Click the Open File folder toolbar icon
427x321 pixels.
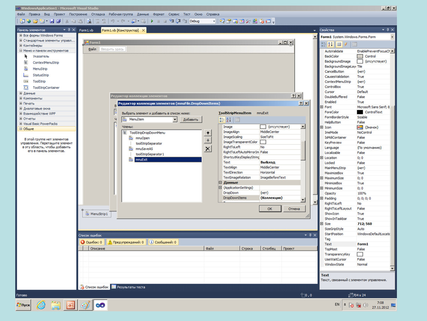point(35,21)
